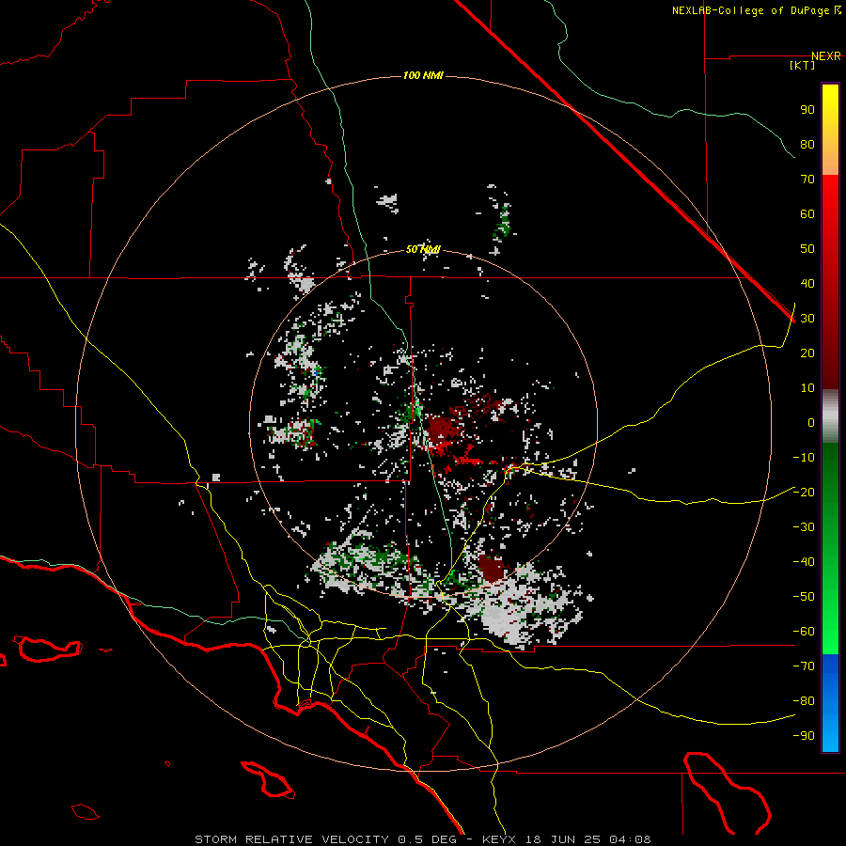Click the -90 value on the velocity scale
The image size is (846, 846).
pos(804,736)
